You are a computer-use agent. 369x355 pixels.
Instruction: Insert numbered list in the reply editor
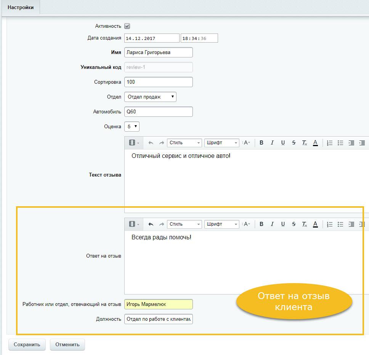[x=330, y=224]
